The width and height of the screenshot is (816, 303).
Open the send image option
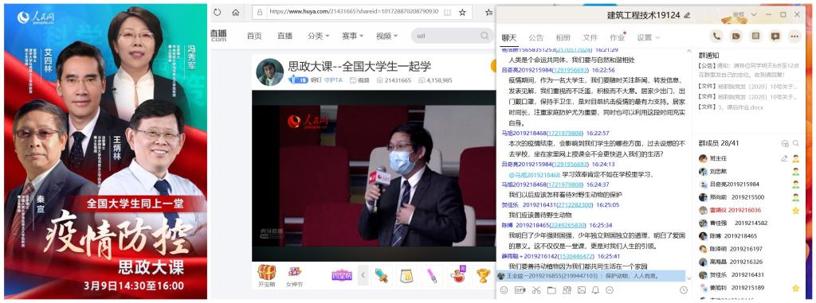(581, 290)
